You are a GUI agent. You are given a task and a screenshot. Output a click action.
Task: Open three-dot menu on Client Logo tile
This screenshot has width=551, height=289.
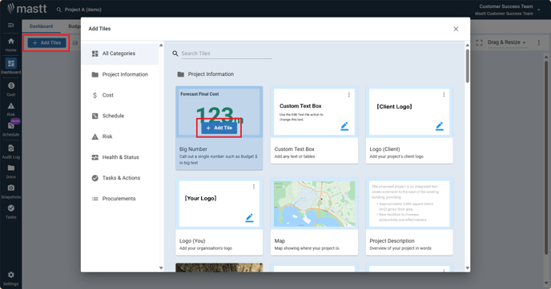[444, 94]
